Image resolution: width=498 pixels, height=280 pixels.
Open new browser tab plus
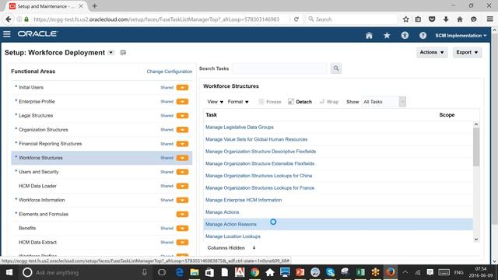(94, 6)
